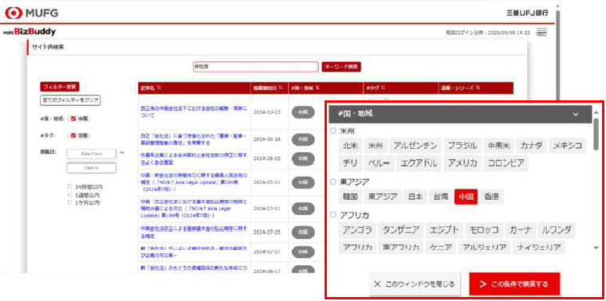Open the article dated 2024-09-18
Image resolution: width=606 pixels, height=301 pixels.
[x=194, y=139]
